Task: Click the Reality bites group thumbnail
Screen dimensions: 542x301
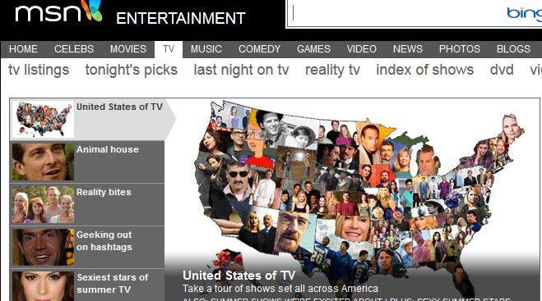Action: pos(43,205)
